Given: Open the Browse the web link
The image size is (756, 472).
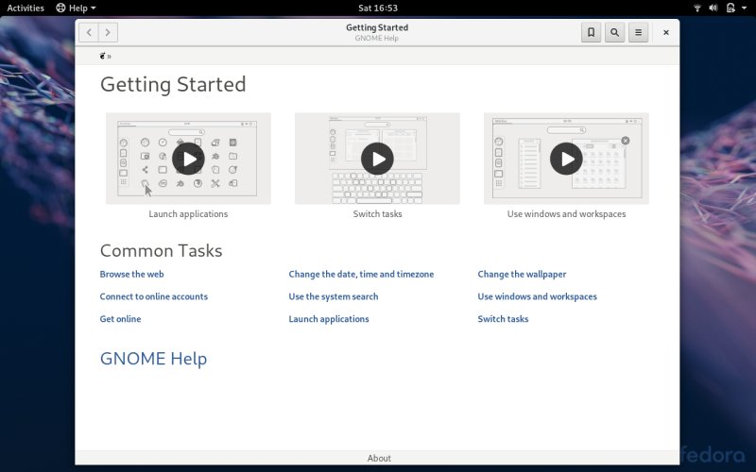Looking at the screenshot, I should click(x=131, y=274).
